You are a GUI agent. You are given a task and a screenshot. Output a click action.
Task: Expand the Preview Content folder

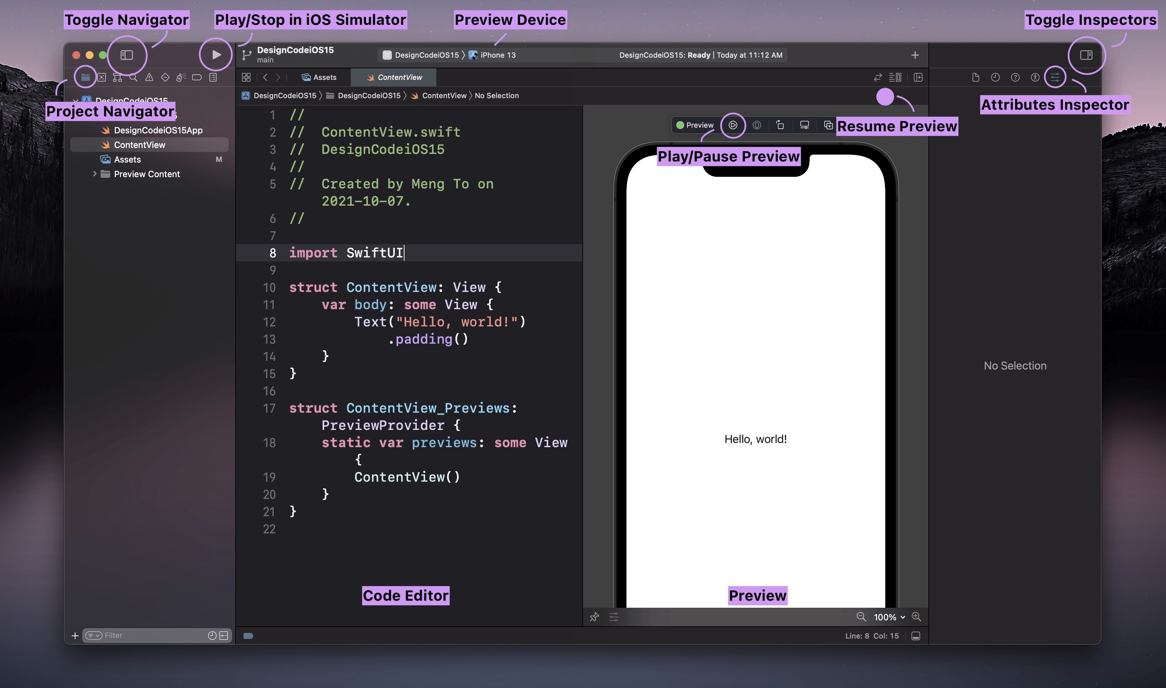coord(95,174)
